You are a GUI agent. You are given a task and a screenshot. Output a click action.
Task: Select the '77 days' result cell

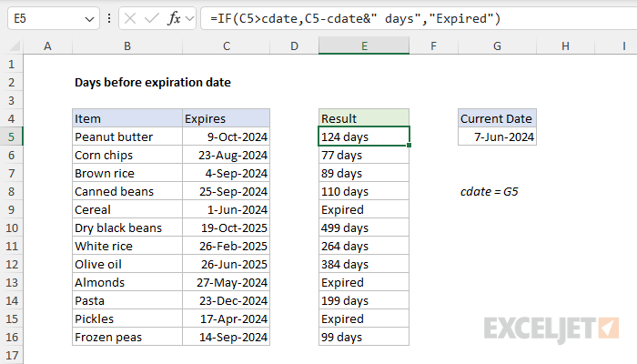click(364, 155)
